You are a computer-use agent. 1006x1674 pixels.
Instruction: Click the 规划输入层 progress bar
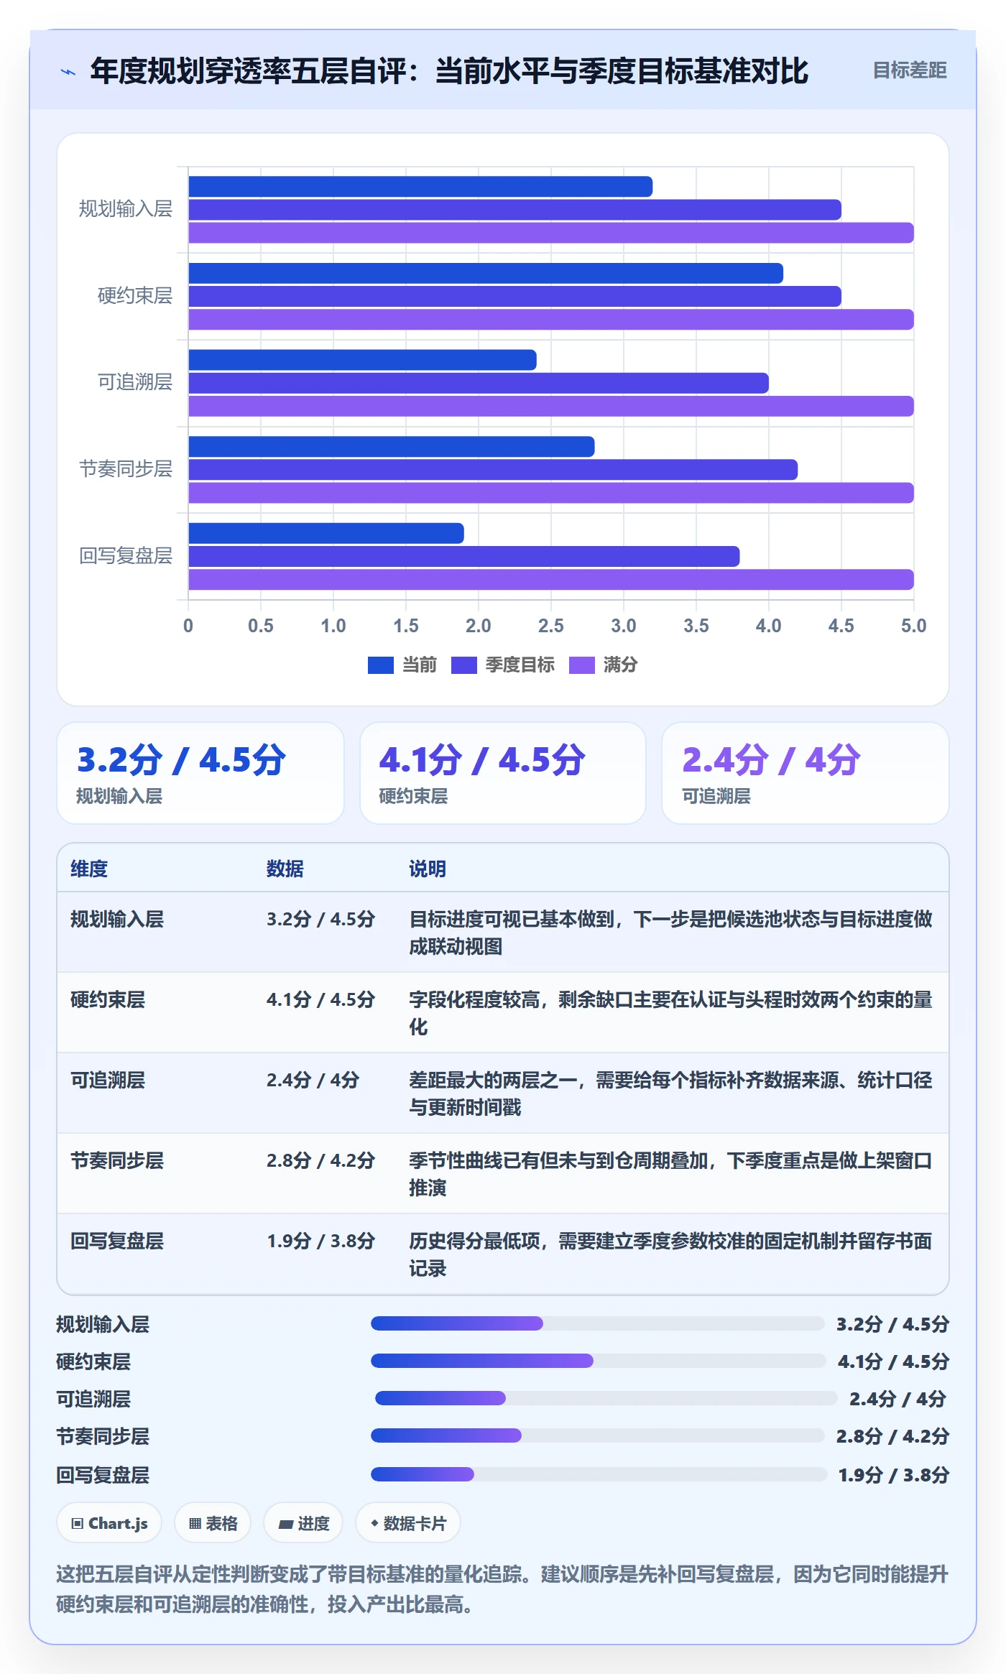pyautogui.click(x=597, y=1323)
